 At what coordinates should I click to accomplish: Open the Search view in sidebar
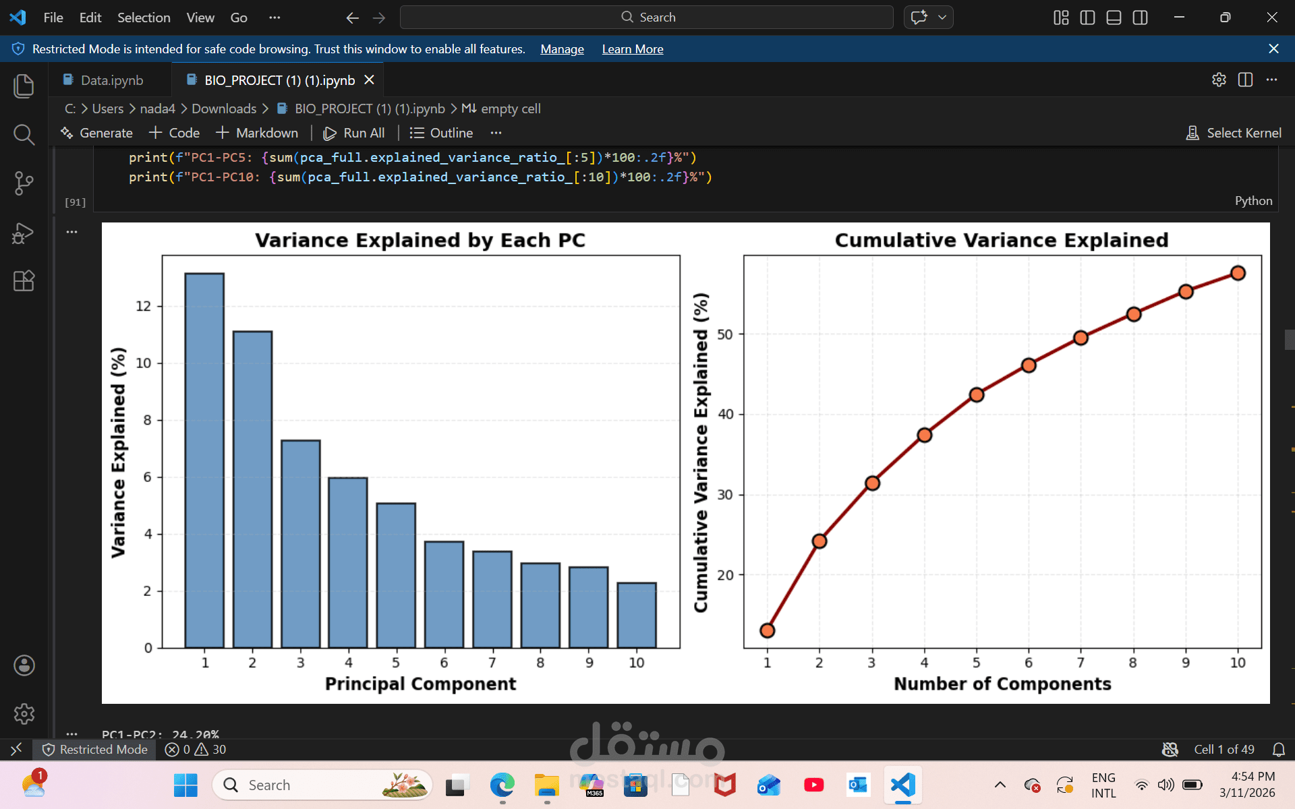(24, 135)
